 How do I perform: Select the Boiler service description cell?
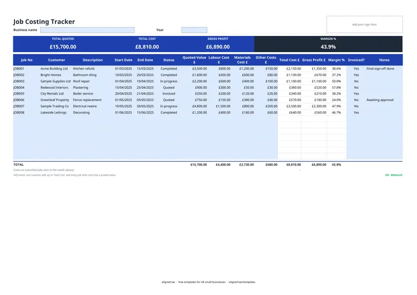pos(83,94)
